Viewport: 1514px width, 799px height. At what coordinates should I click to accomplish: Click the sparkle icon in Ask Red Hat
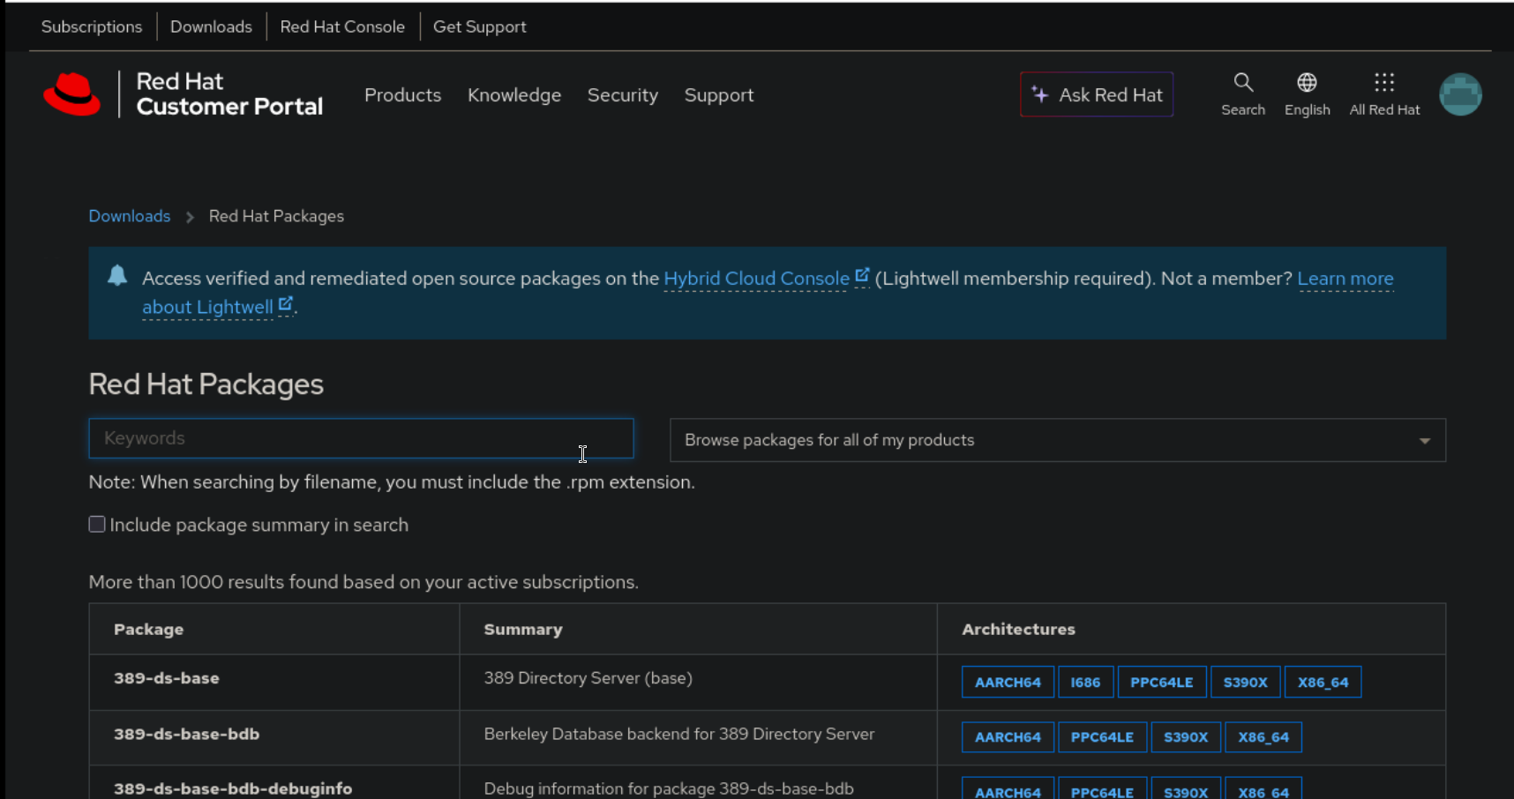pos(1040,94)
